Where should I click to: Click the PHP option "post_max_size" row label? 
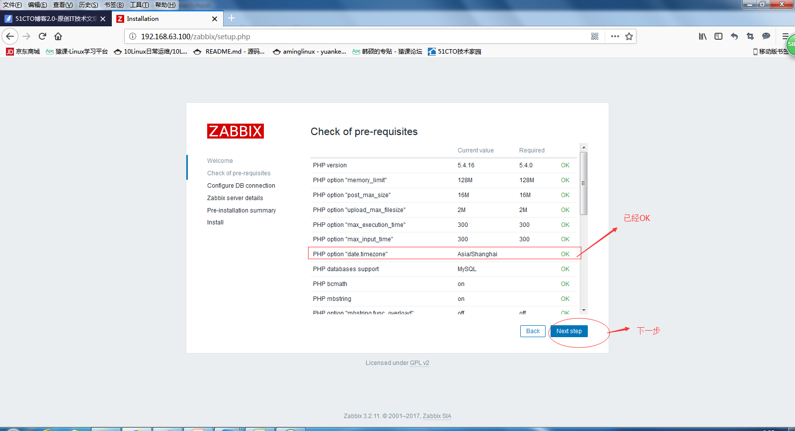click(x=352, y=195)
